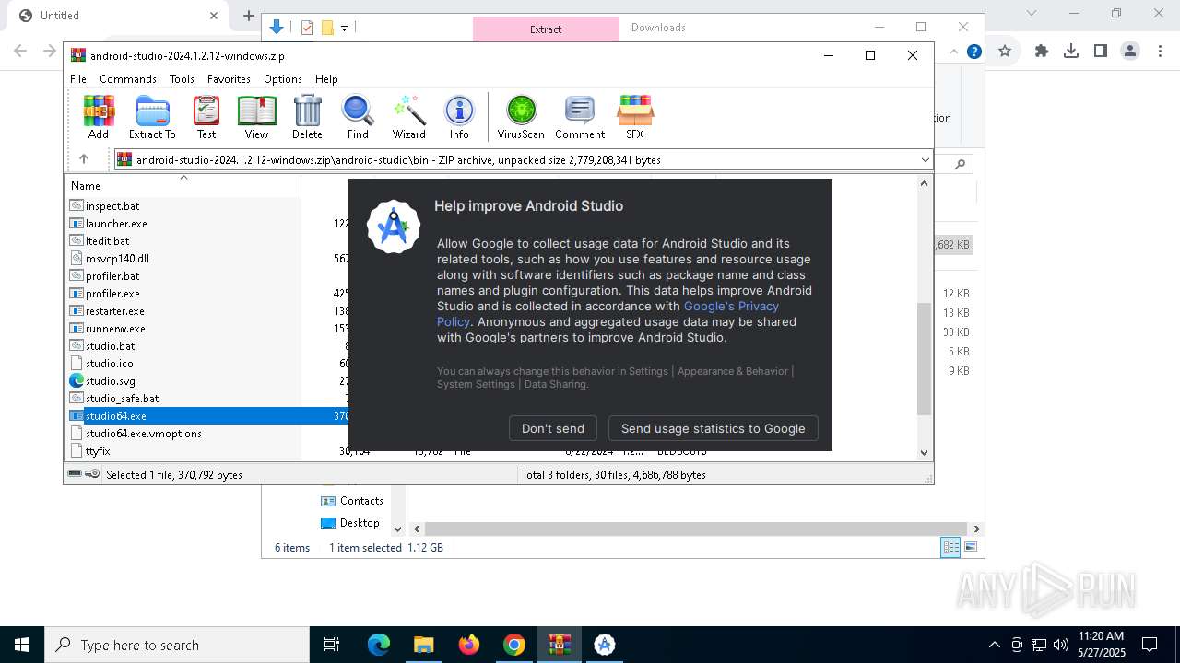Open the View toolbar icon

coord(256,117)
